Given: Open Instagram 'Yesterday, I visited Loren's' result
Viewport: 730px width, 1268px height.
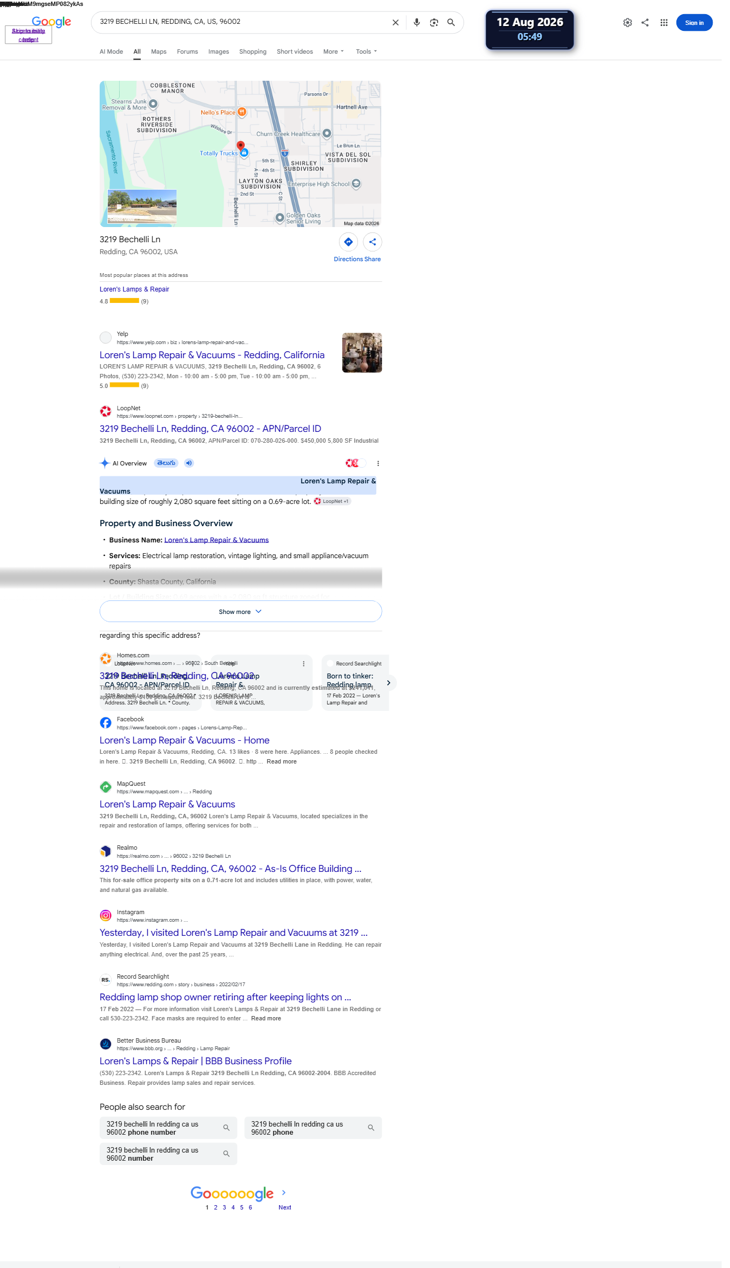Looking at the screenshot, I should (x=234, y=933).
